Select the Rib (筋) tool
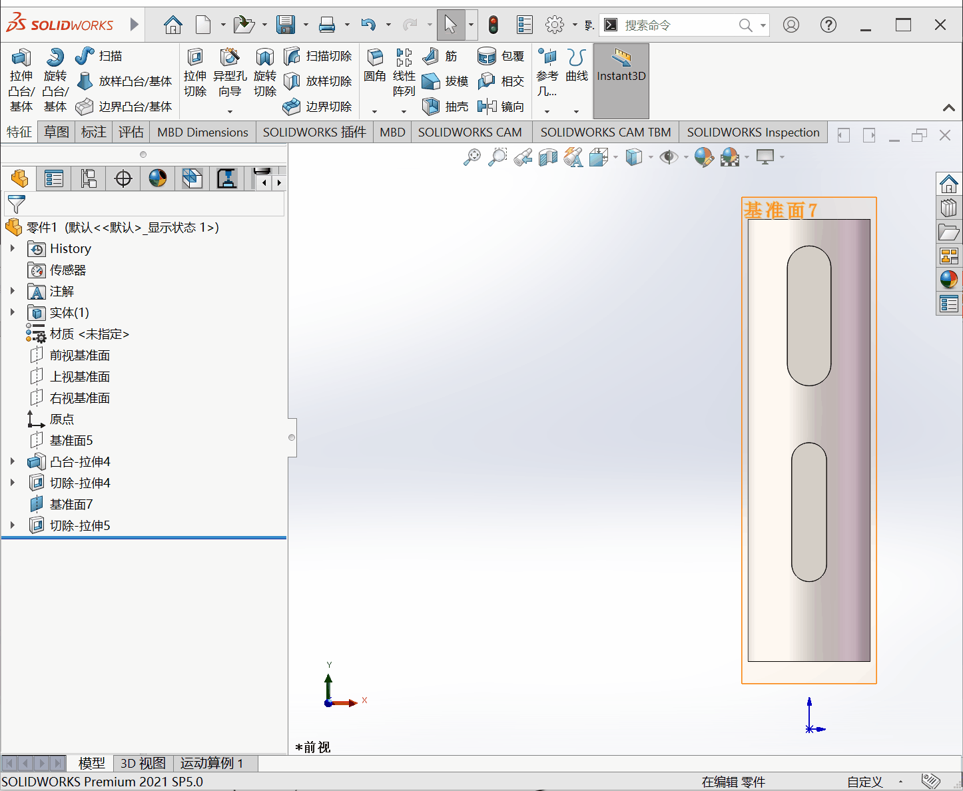 [x=440, y=56]
